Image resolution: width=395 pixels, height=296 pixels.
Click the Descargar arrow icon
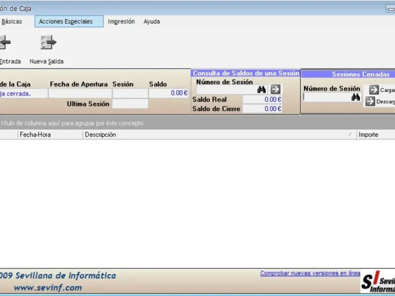click(370, 102)
